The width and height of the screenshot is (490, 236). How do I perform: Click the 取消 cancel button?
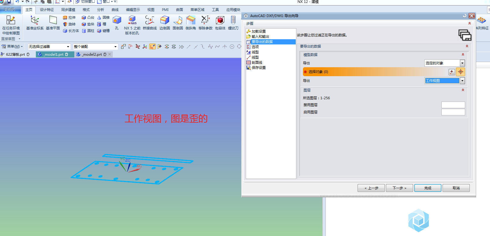point(456,188)
